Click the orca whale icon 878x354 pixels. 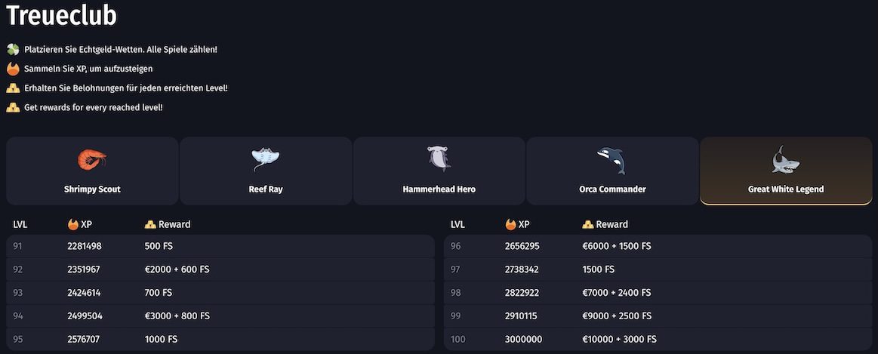[612, 159]
